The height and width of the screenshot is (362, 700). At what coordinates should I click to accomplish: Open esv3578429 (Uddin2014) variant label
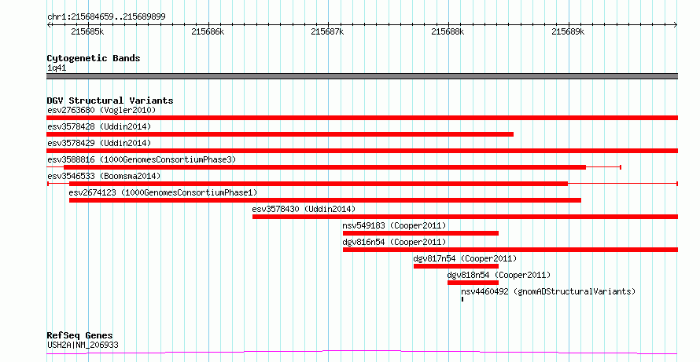pyautogui.click(x=99, y=143)
